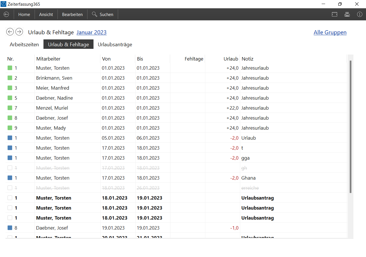
Task: Open the Ansicht menu
Action: click(46, 14)
